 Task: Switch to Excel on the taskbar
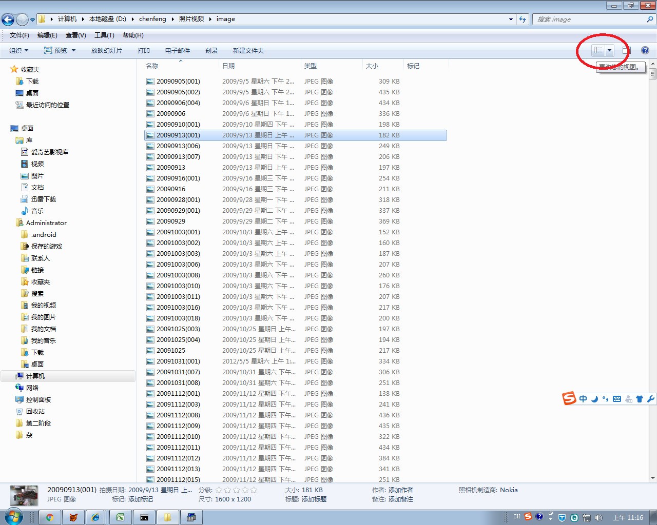pyautogui.click(x=120, y=517)
